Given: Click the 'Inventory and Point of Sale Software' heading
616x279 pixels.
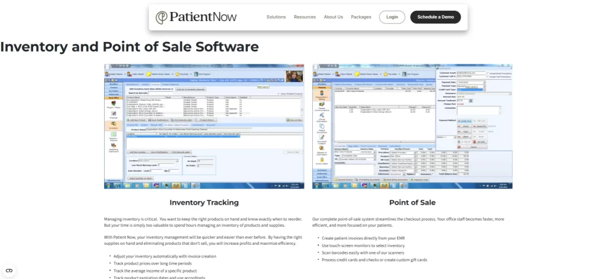Looking at the screenshot, I should pos(130,47).
